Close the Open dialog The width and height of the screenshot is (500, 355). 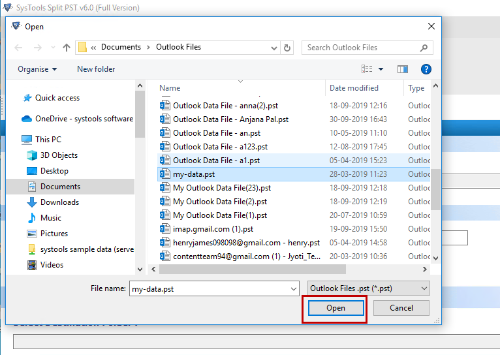pyautogui.click(x=431, y=26)
